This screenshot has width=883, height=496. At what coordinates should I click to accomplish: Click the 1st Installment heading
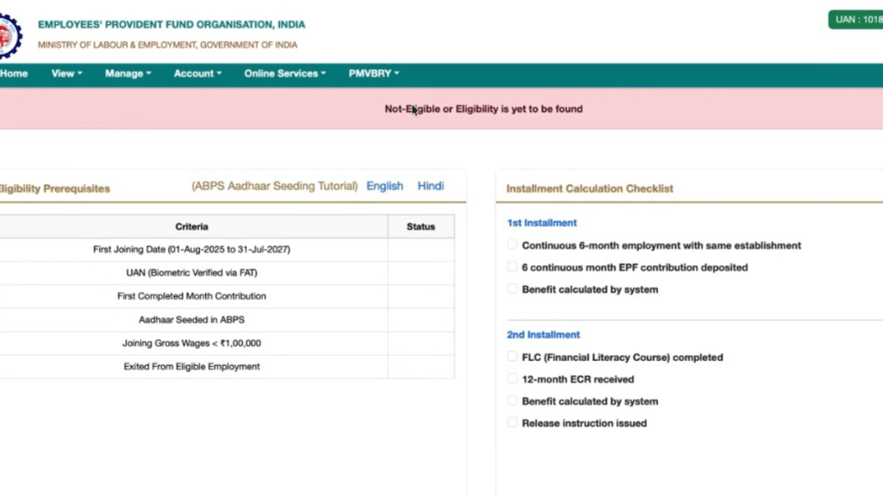tap(542, 223)
